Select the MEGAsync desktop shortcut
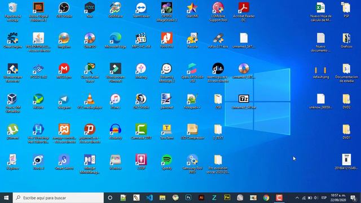 (64, 70)
